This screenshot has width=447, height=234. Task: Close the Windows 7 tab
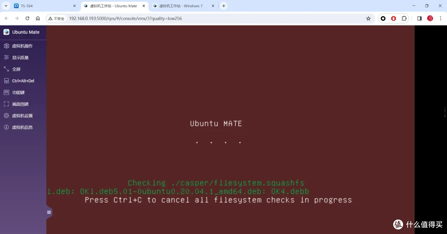(x=213, y=6)
